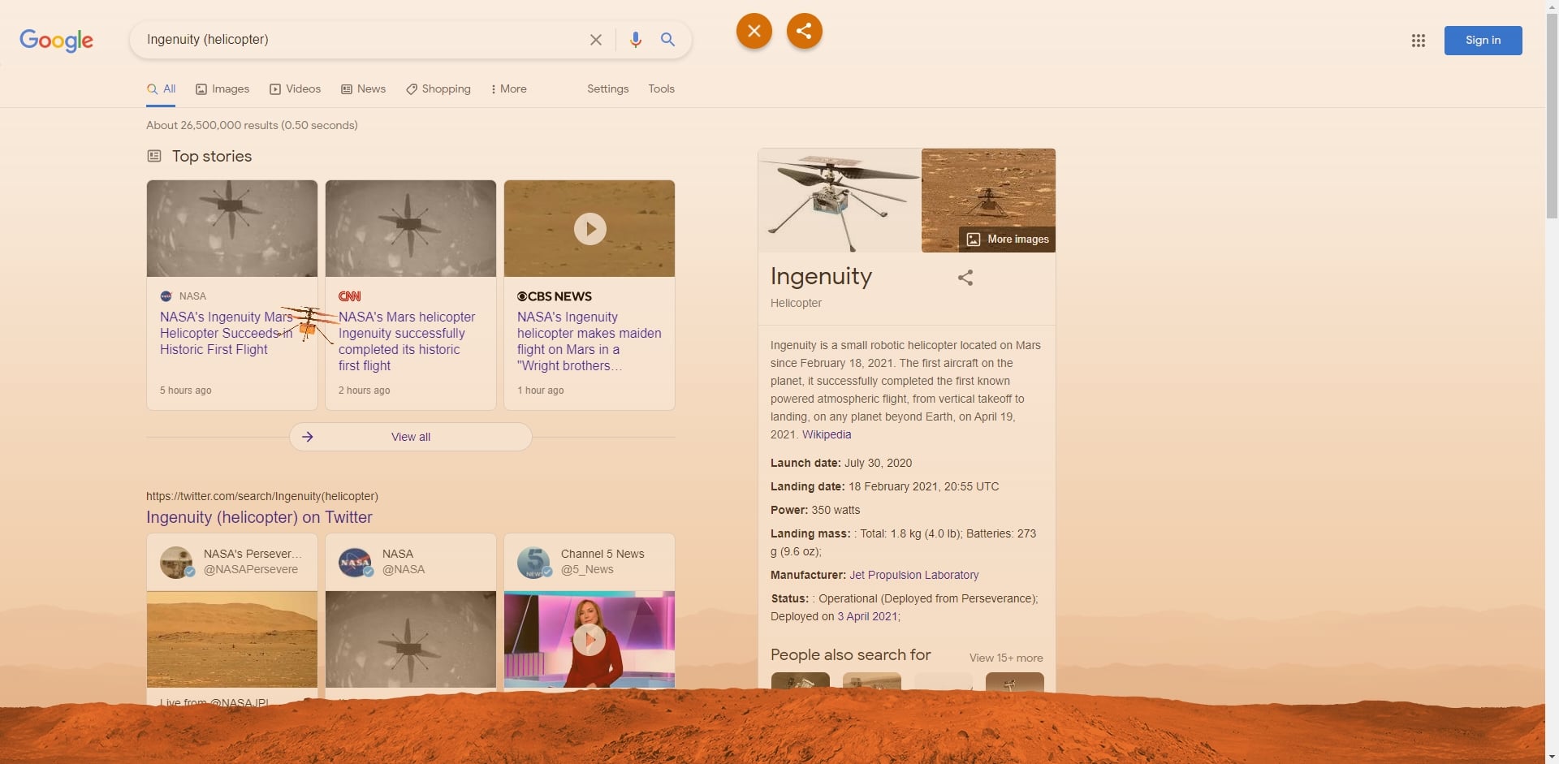Click the Channel 5 News Twitter avatar

[x=533, y=562]
